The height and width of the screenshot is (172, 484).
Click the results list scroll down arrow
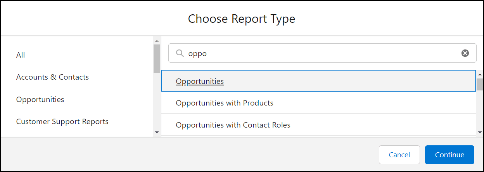tap(480, 132)
